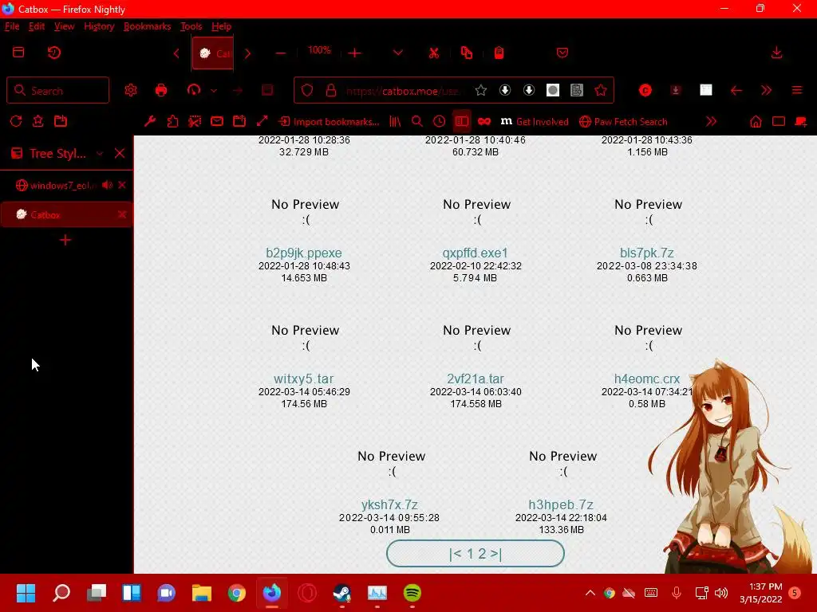817x612 pixels.
Task: Open the Library books icon
Action: [395, 121]
